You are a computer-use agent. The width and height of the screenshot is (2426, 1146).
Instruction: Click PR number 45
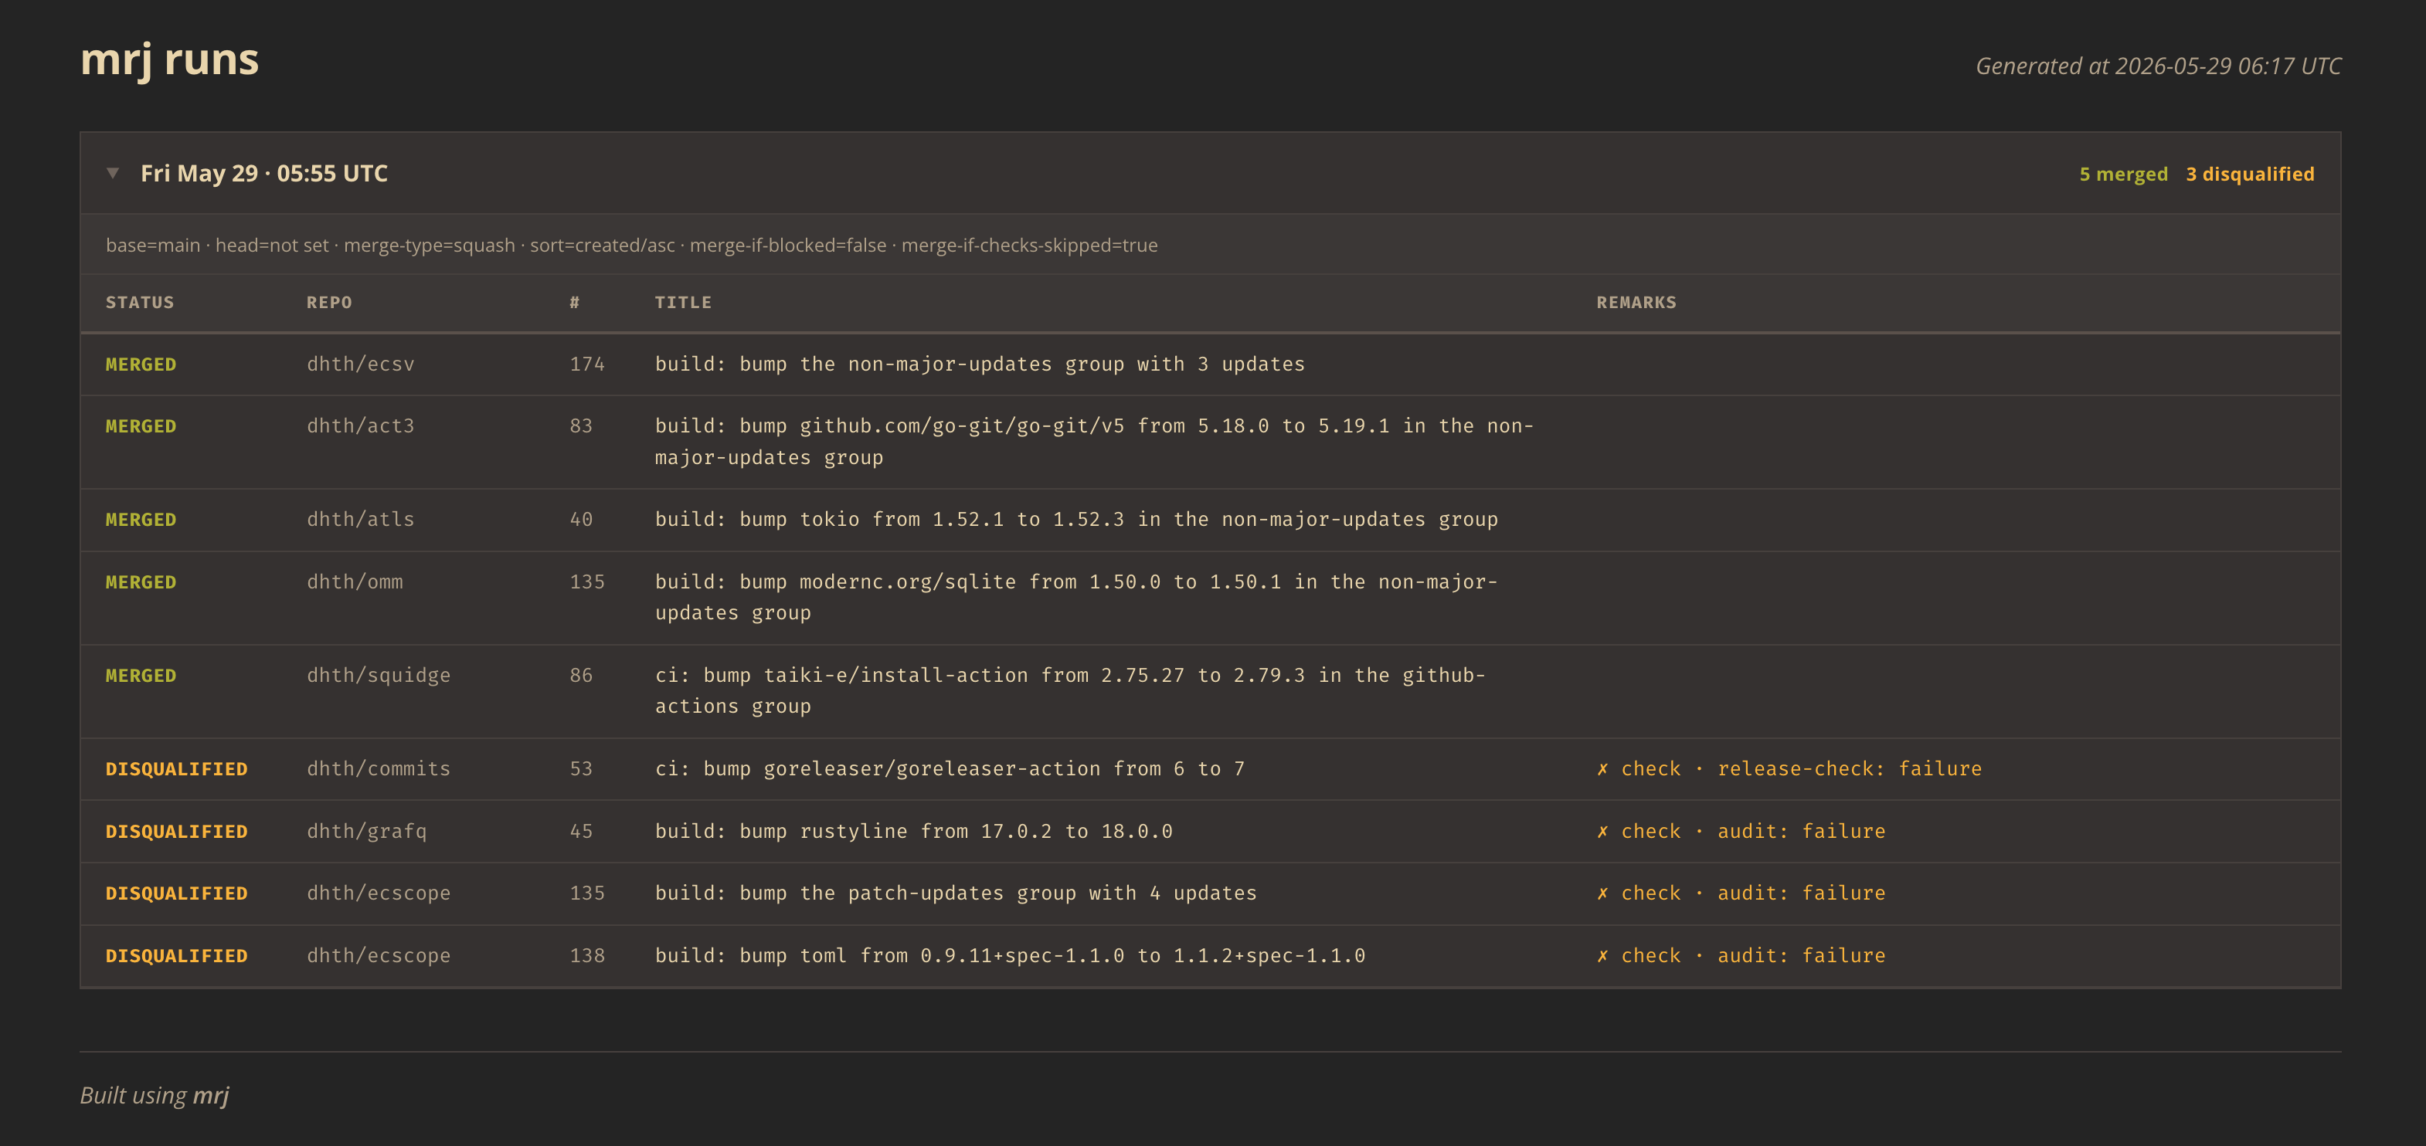click(581, 832)
